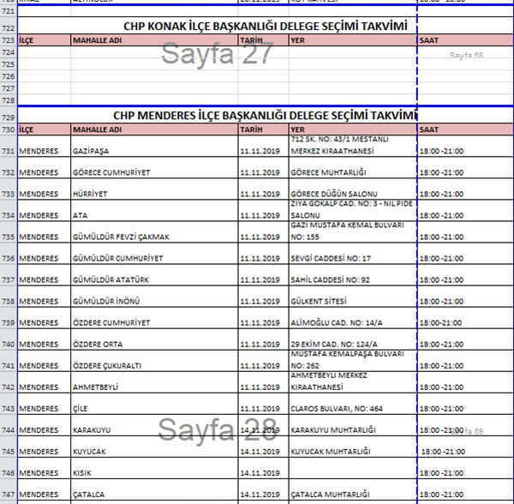Click CHP MENDERES İLÇE BAŞKANLIĞI title cell

tap(218, 115)
